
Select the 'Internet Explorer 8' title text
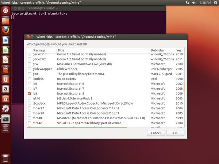coord(70,93)
